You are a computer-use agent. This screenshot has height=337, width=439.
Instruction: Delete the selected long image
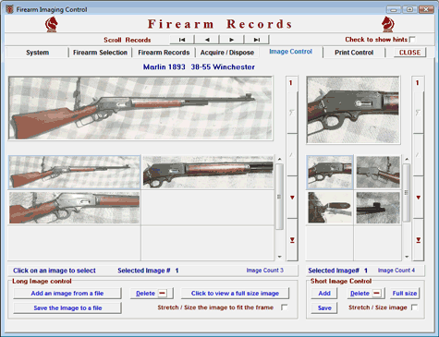(152, 294)
